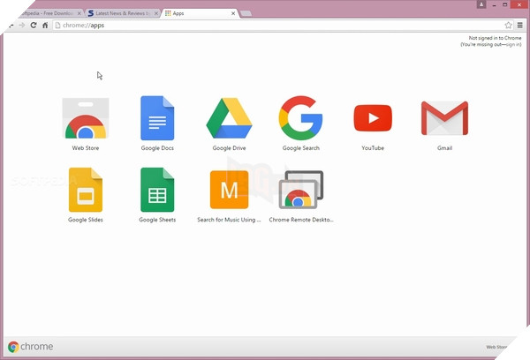Open the Web Store app

[x=86, y=118]
